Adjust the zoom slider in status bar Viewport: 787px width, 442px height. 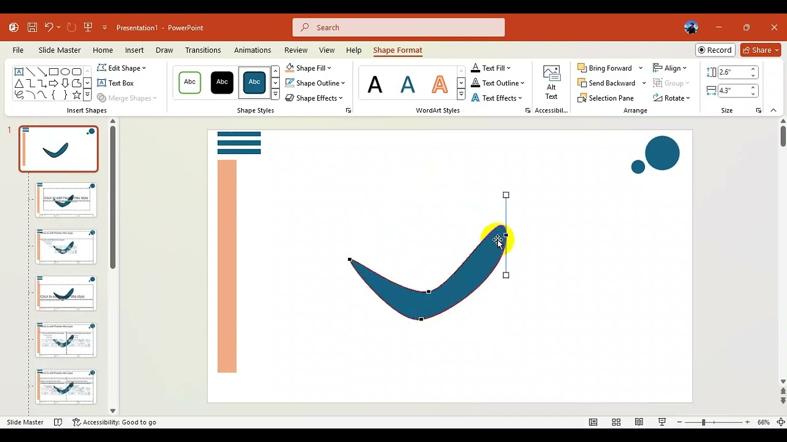pos(704,422)
